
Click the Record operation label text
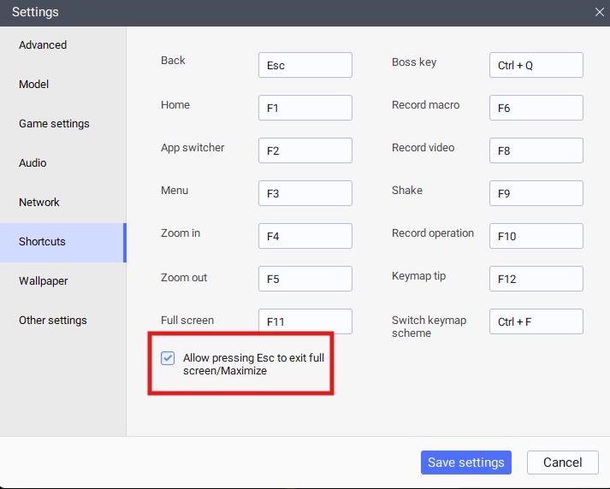(x=433, y=233)
